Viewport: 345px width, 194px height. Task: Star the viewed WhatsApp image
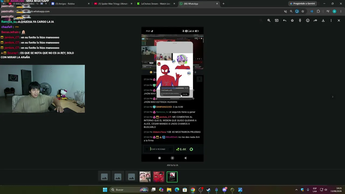[292, 20]
